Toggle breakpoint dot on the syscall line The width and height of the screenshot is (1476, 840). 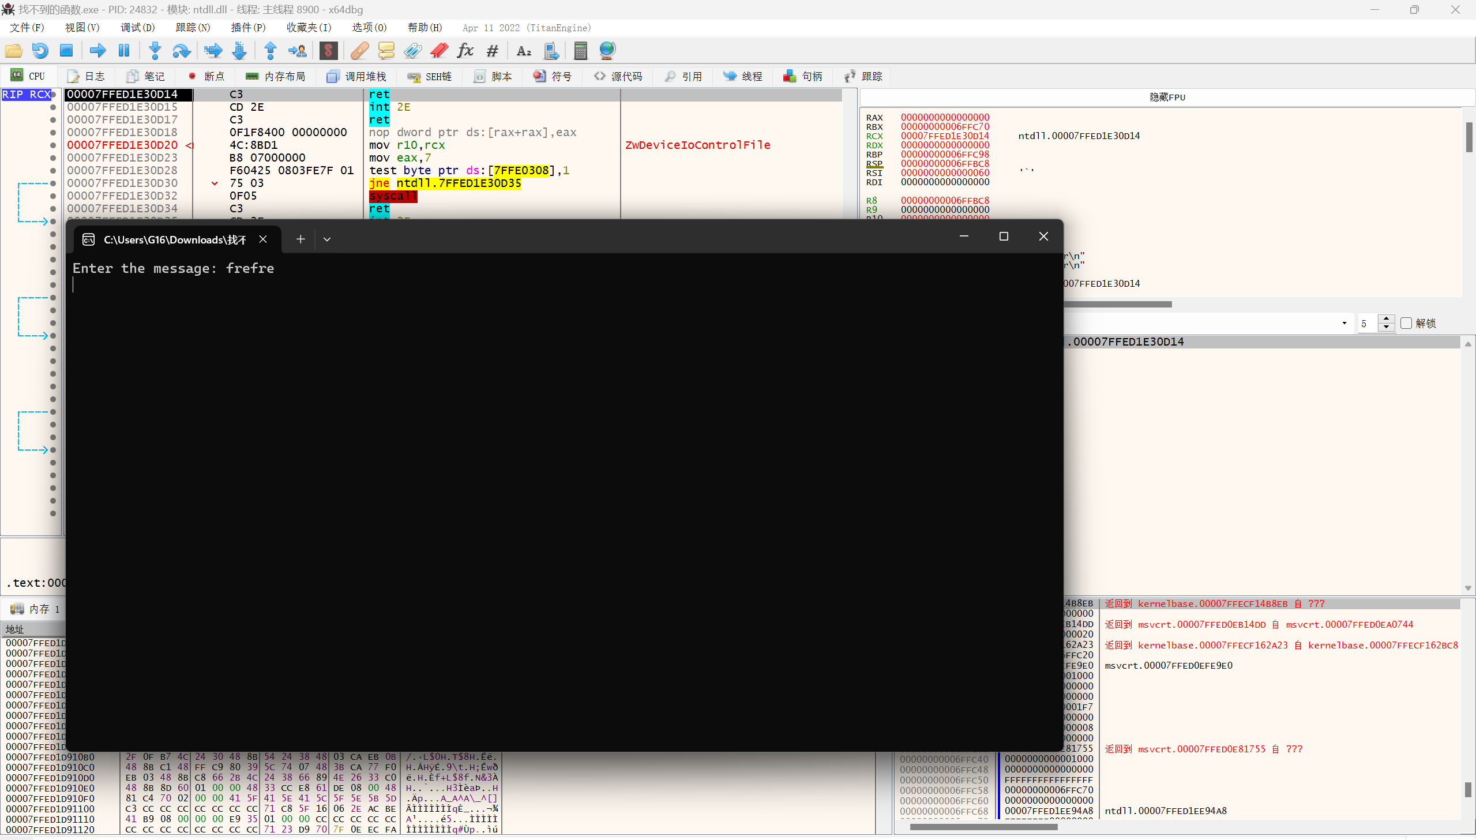53,196
